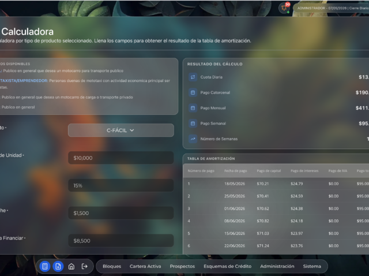Click the Pago Mensual calendar icon
Viewport: 369px width, 276px height.
(x=193, y=108)
